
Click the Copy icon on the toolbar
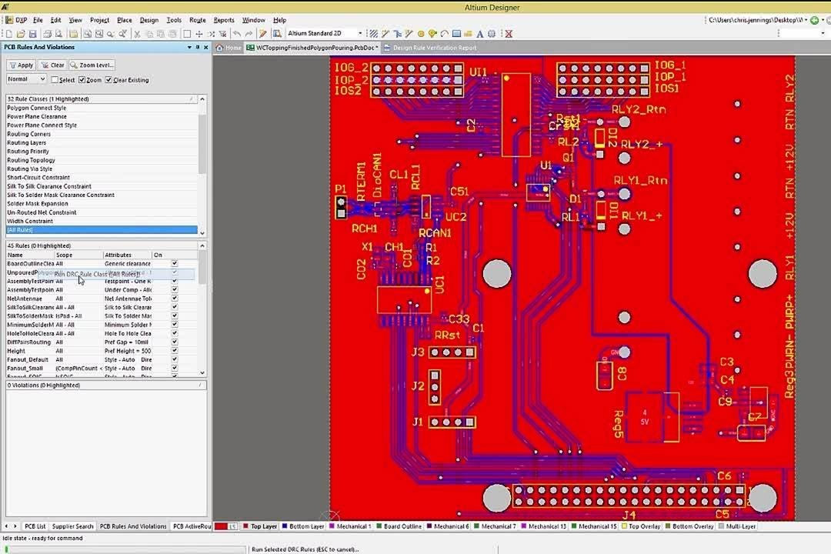149,33
